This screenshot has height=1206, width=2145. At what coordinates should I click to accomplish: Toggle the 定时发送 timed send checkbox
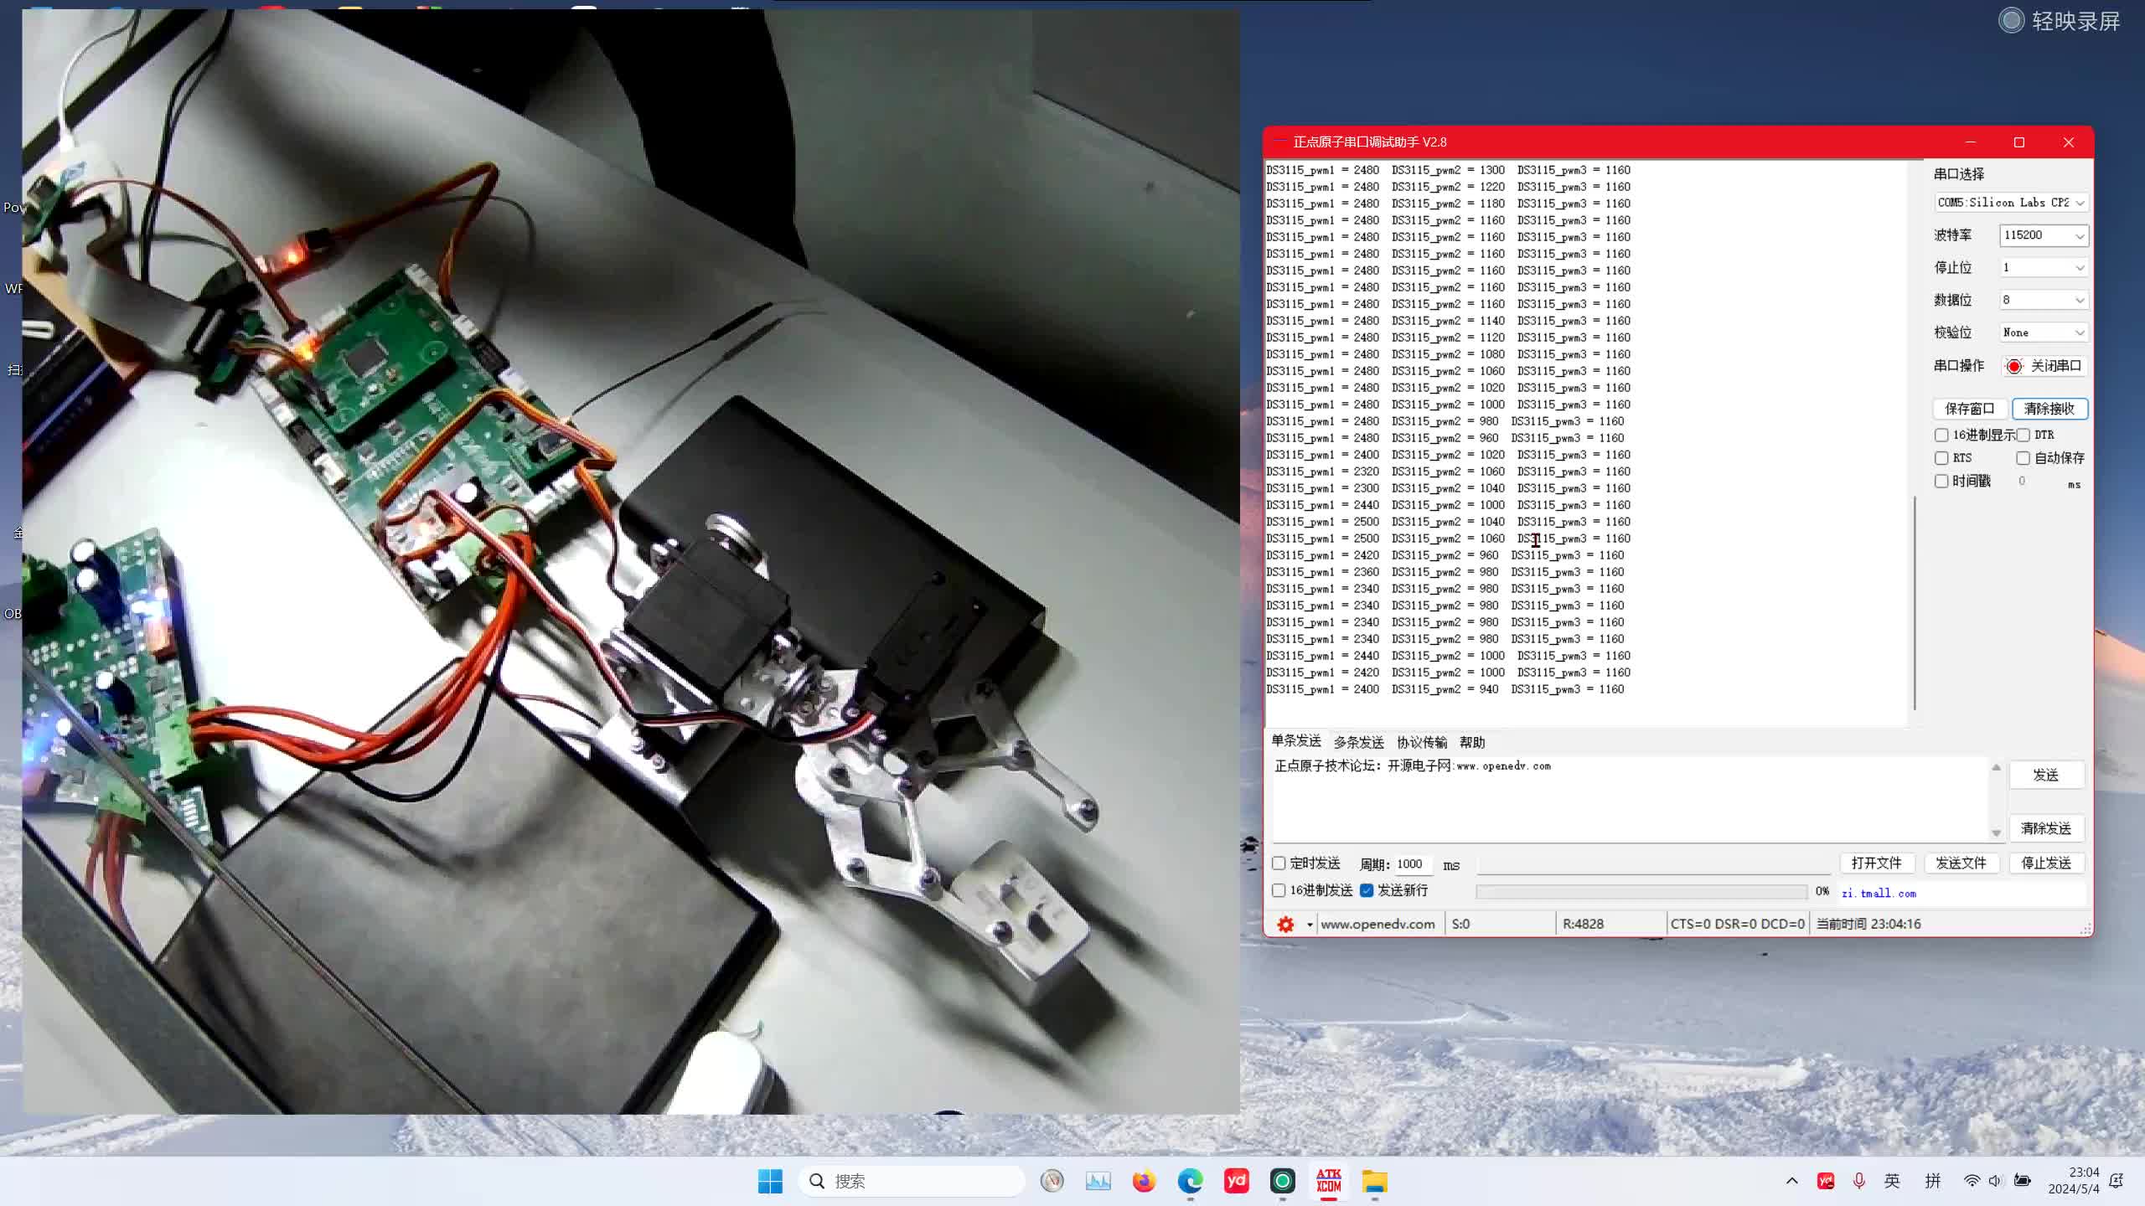tap(1279, 863)
